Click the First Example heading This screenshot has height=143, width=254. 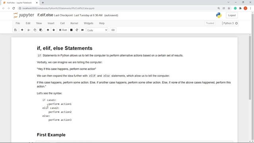[51, 135]
